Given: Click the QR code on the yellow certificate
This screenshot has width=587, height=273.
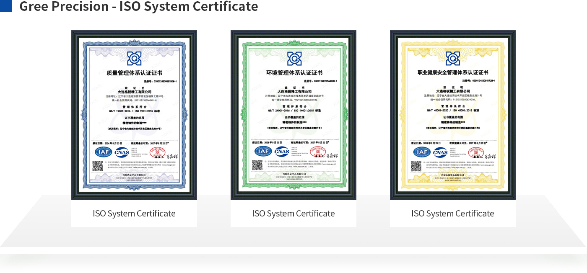Looking at the screenshot, I should pyautogui.click(x=416, y=166).
